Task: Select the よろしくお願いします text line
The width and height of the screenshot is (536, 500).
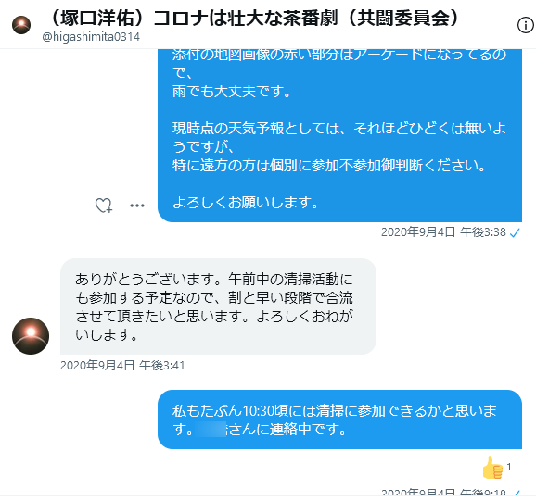Action: coord(246,203)
